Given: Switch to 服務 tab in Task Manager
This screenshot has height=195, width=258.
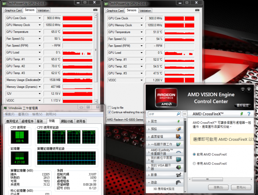Looking at the screenshot, I should pyautogui.click(x=40, y=121).
